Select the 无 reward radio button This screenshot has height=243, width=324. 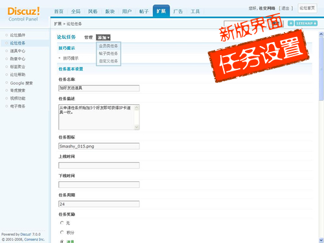point(62,223)
